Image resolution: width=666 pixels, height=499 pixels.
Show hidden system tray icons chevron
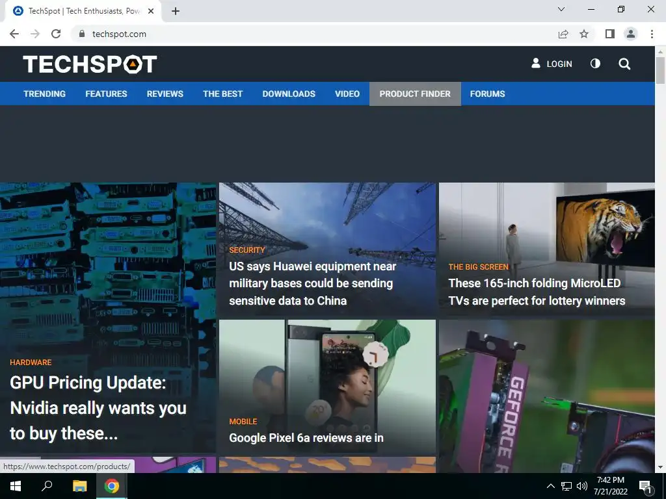550,486
